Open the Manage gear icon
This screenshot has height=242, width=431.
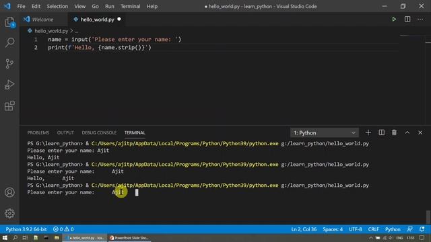(9, 213)
